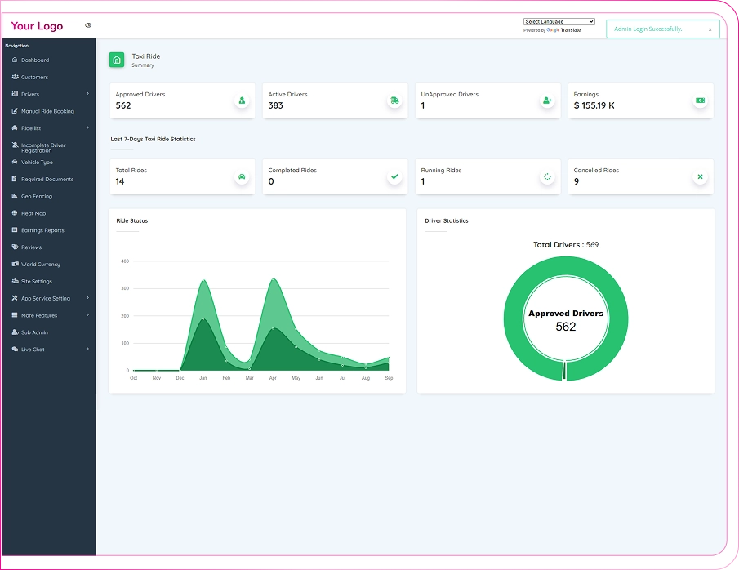The height and width of the screenshot is (570, 739).
Task: Click the Your Logo link
Action: tap(37, 26)
